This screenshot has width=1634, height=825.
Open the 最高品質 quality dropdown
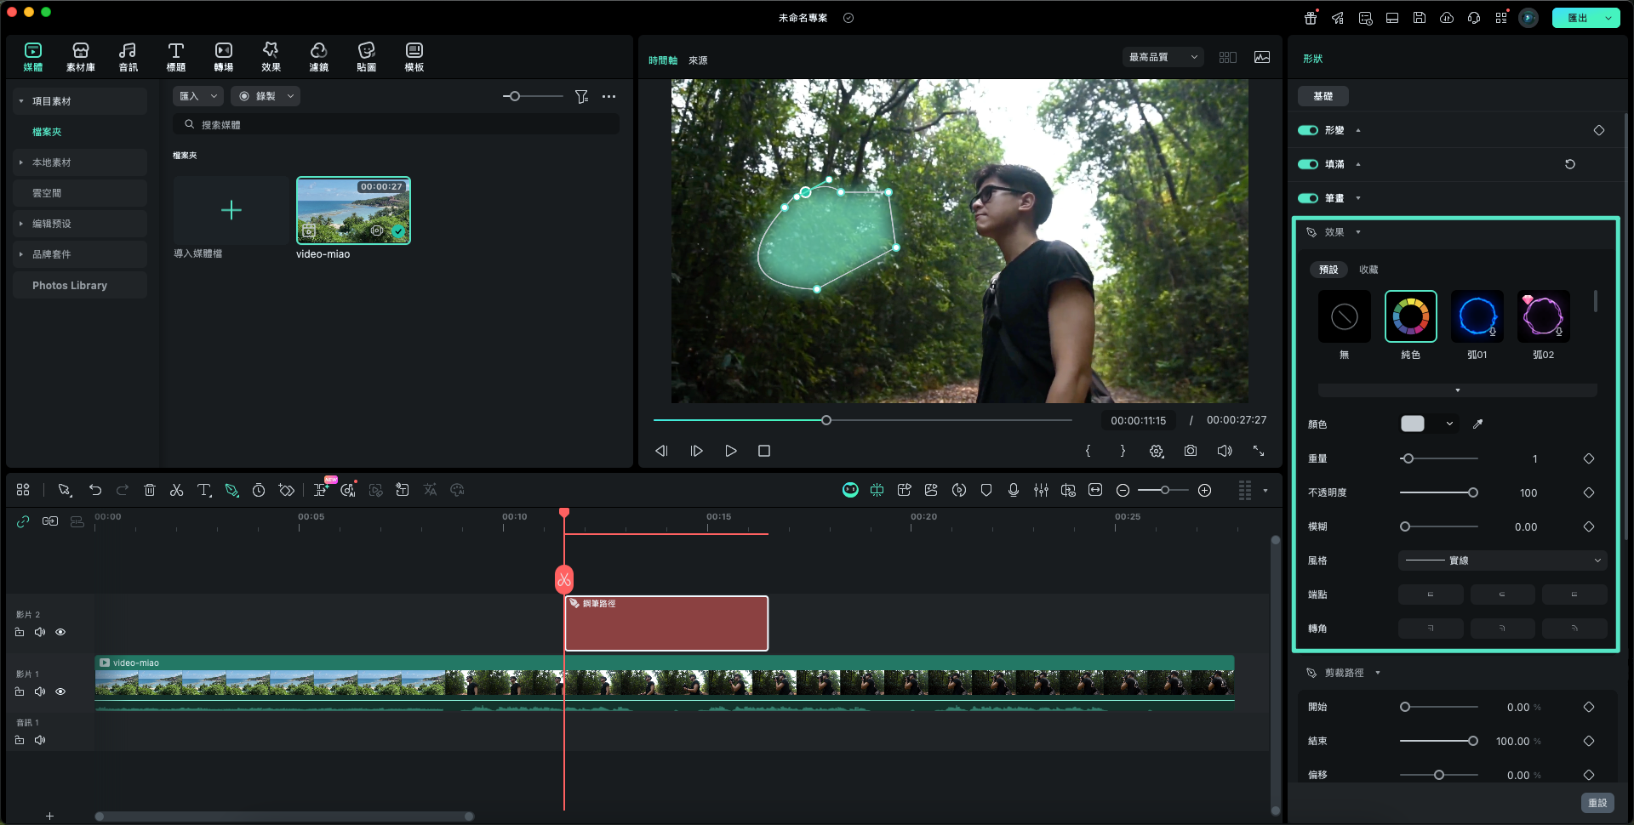click(1163, 57)
